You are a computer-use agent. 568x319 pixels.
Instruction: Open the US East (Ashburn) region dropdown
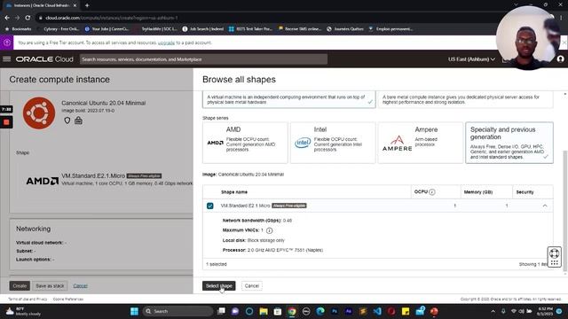pos(471,59)
